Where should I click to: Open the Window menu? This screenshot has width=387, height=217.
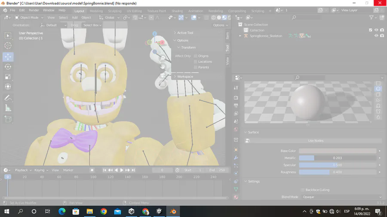pos(48,10)
